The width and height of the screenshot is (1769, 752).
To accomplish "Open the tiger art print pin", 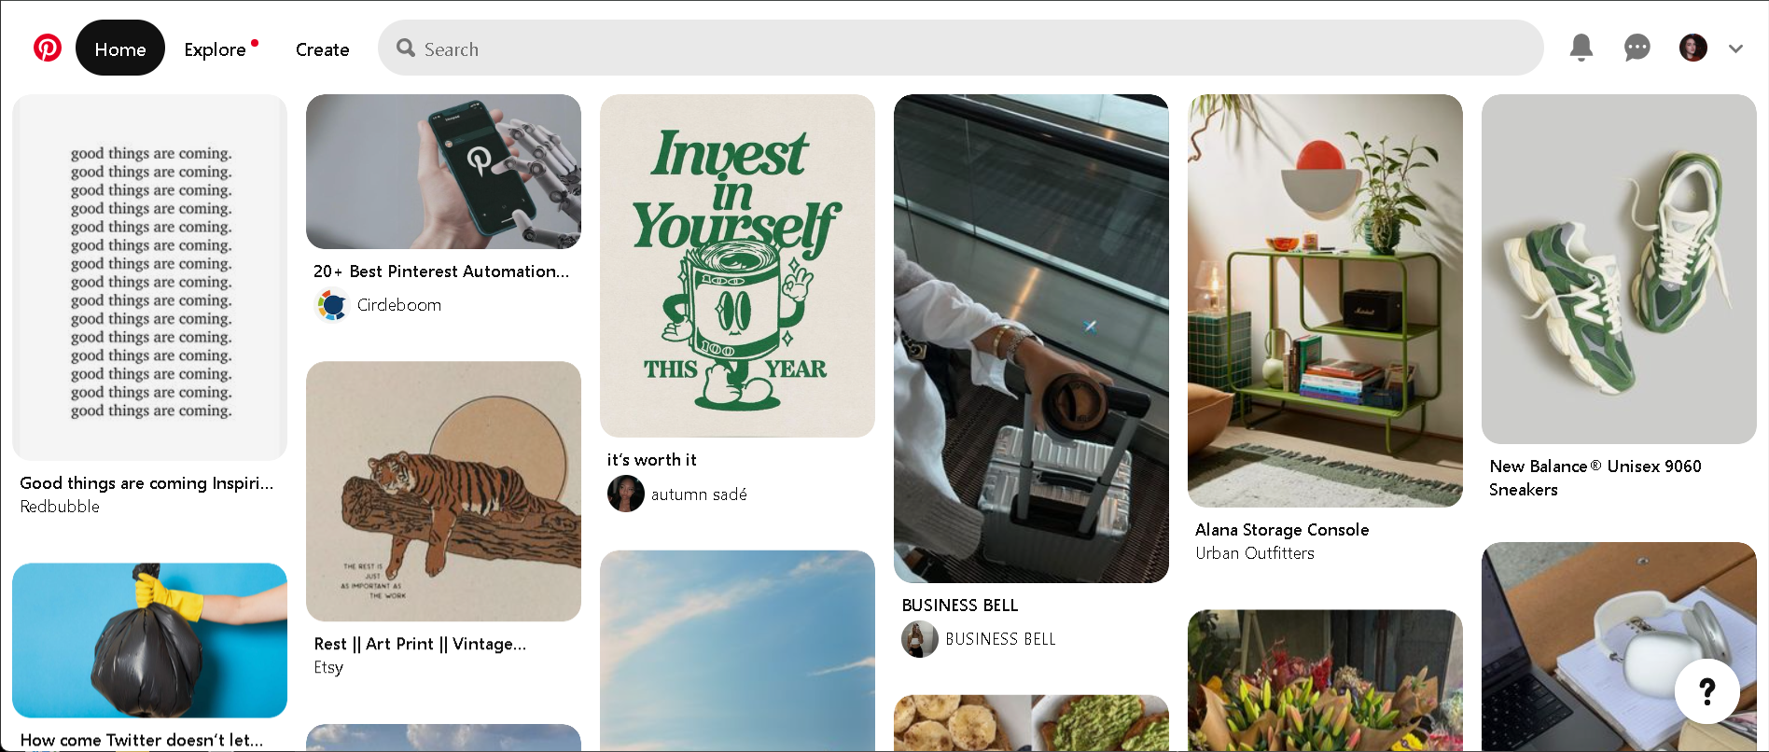I will (442, 491).
